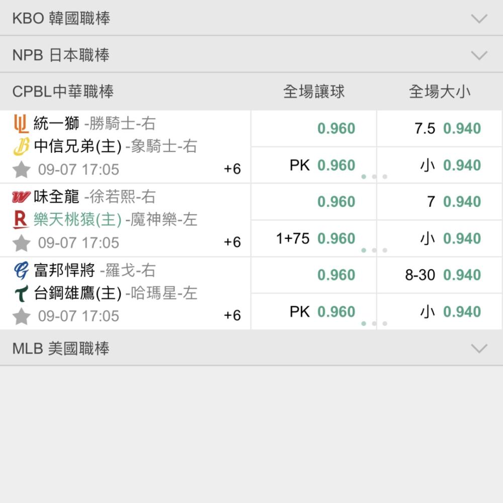Select the 全場大小 column header
This screenshot has height=503, width=503.
(x=440, y=92)
